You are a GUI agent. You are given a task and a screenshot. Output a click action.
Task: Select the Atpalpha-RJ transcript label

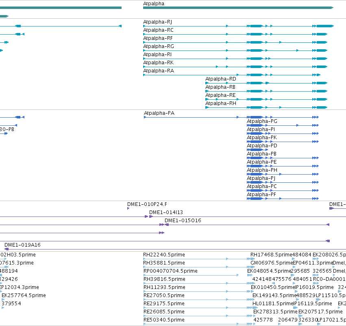158,22
